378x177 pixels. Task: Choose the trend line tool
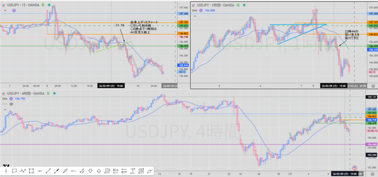click(48, 171)
